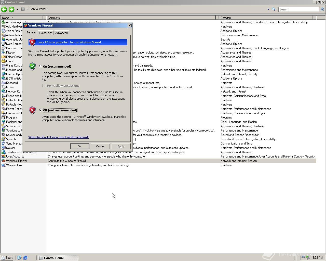Sort list by the Name column header
Viewport: 326px width, 261px height.
click(x=22, y=18)
